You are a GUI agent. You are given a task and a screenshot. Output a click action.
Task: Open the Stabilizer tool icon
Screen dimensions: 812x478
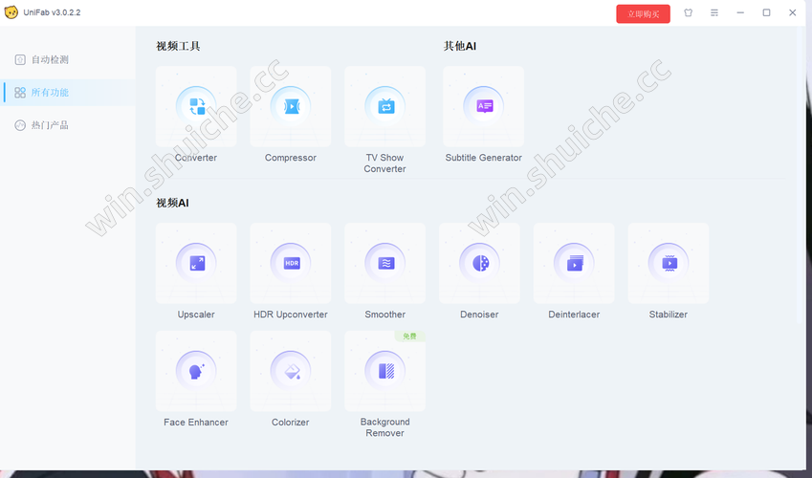click(x=669, y=263)
